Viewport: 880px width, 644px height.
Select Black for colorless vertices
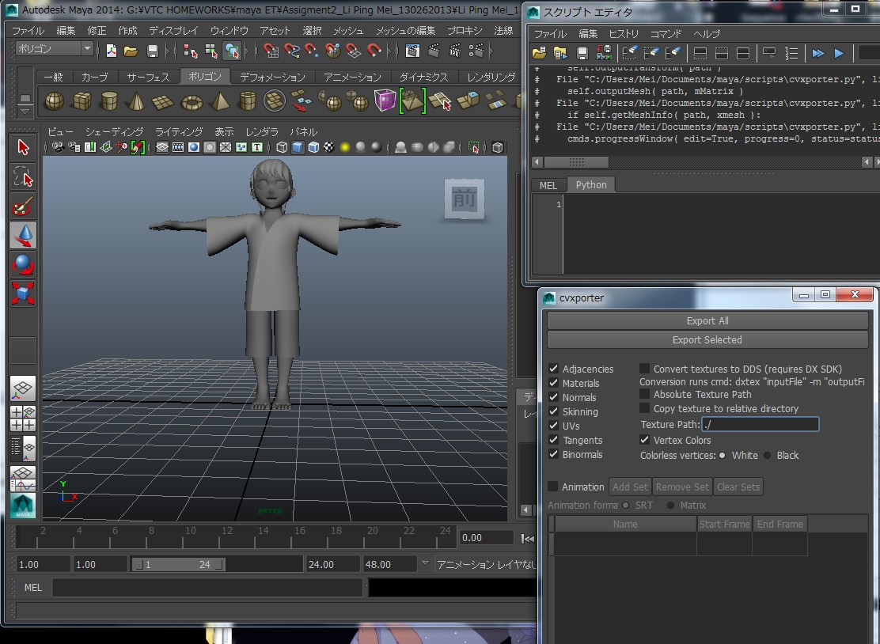[x=767, y=456]
